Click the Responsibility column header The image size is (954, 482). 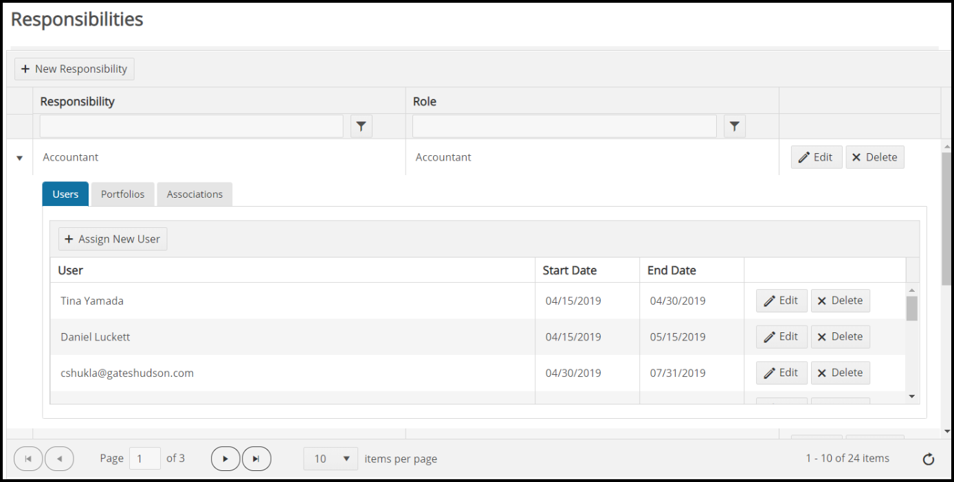(x=219, y=101)
